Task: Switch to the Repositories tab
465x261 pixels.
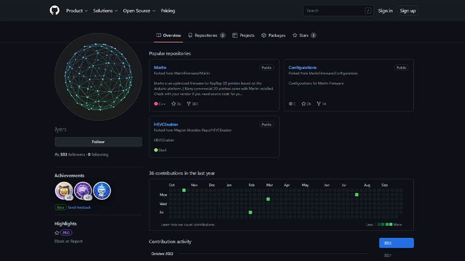Action: [x=207, y=35]
